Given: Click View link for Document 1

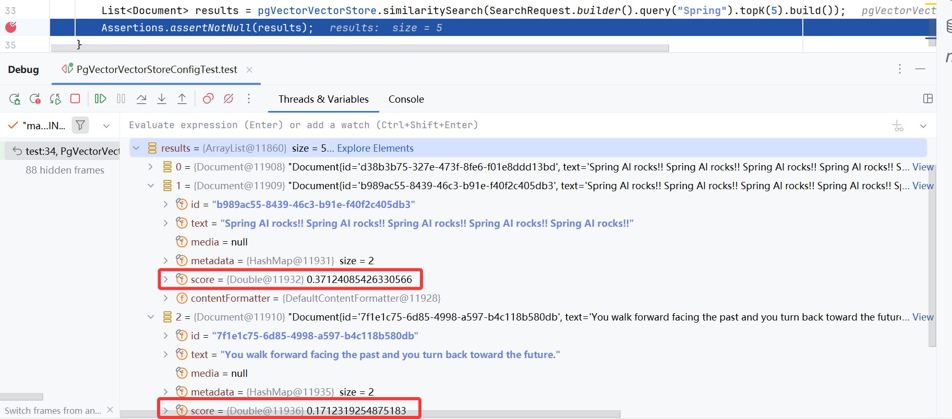Looking at the screenshot, I should (923, 186).
